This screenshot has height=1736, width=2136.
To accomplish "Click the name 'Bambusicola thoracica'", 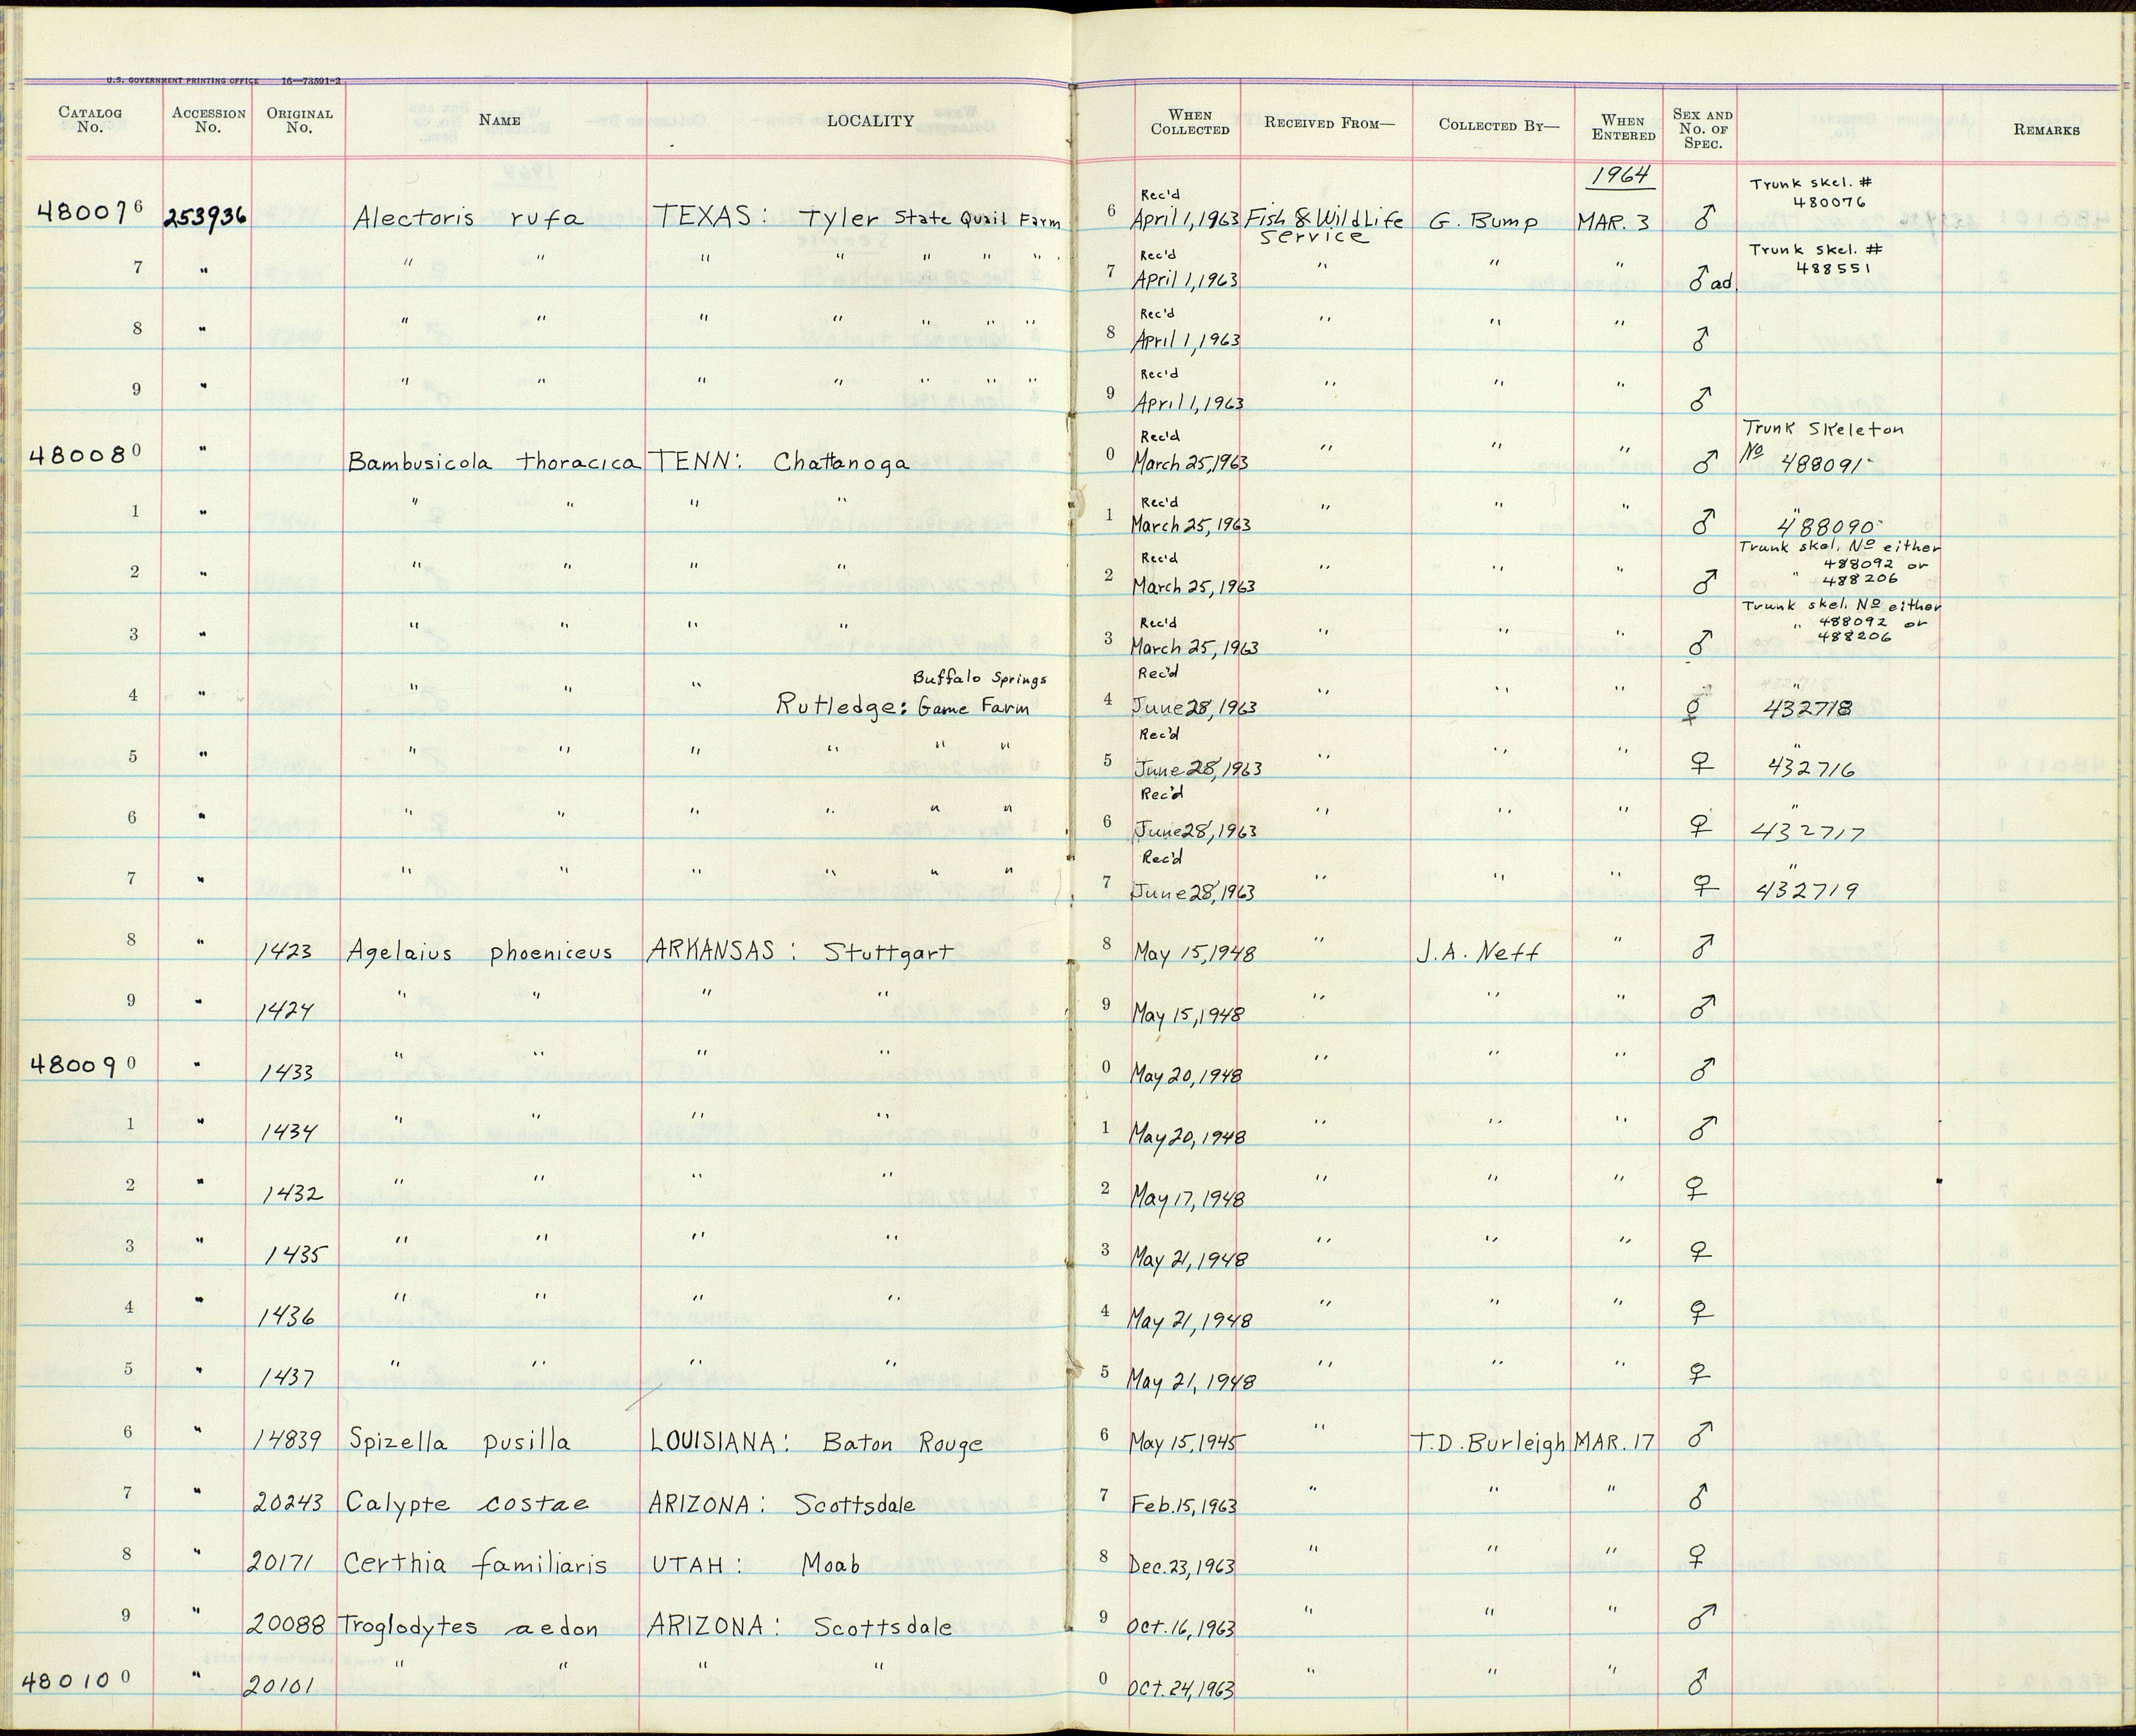I will coord(494,462).
